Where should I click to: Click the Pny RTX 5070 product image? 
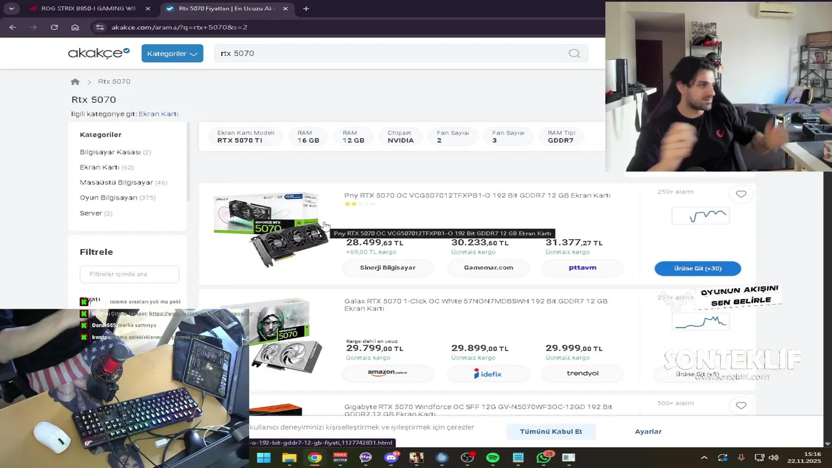[x=271, y=229]
